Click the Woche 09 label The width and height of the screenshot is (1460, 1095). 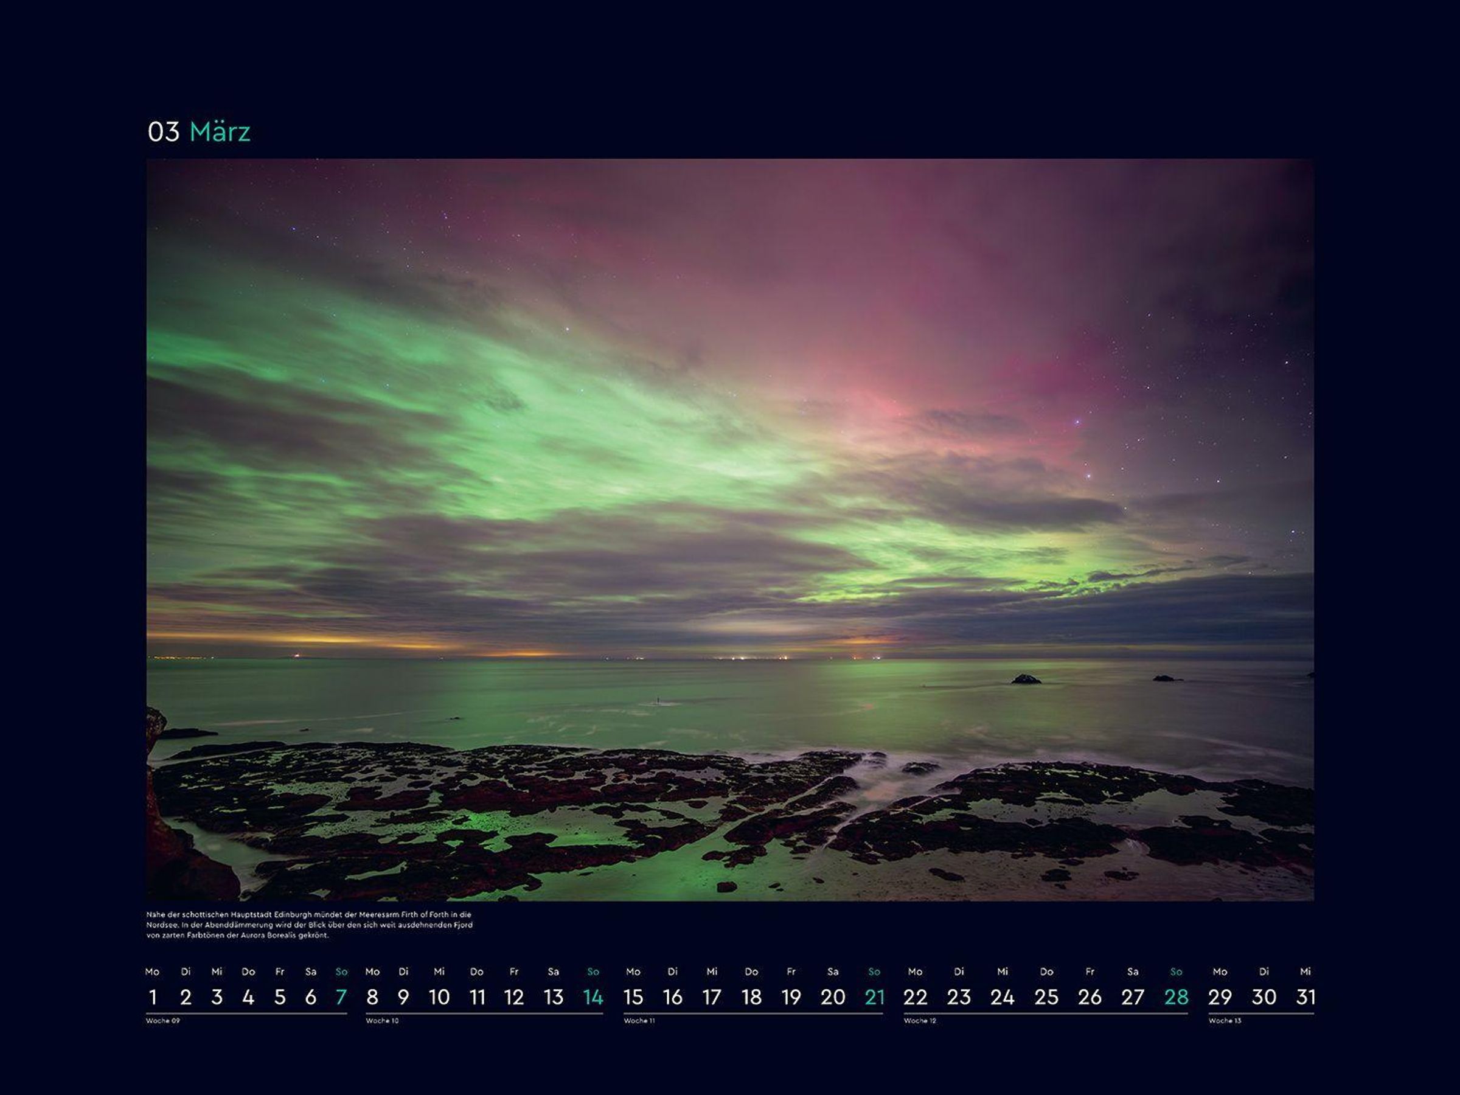162,1021
